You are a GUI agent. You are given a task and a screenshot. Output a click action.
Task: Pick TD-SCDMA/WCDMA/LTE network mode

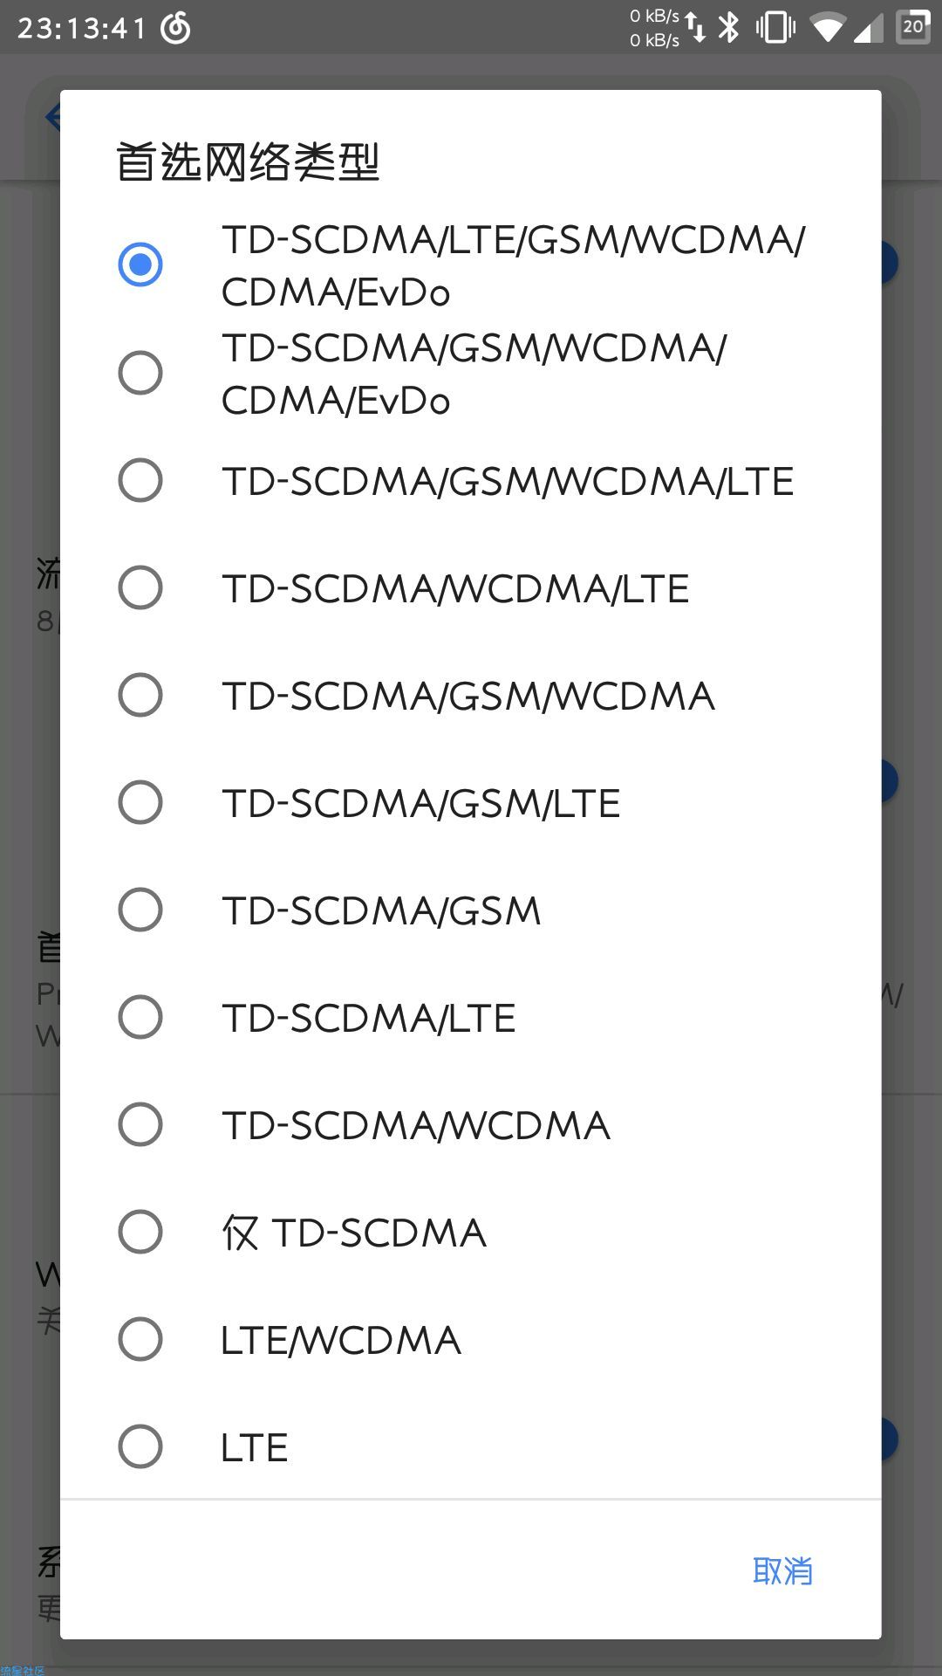(x=471, y=587)
